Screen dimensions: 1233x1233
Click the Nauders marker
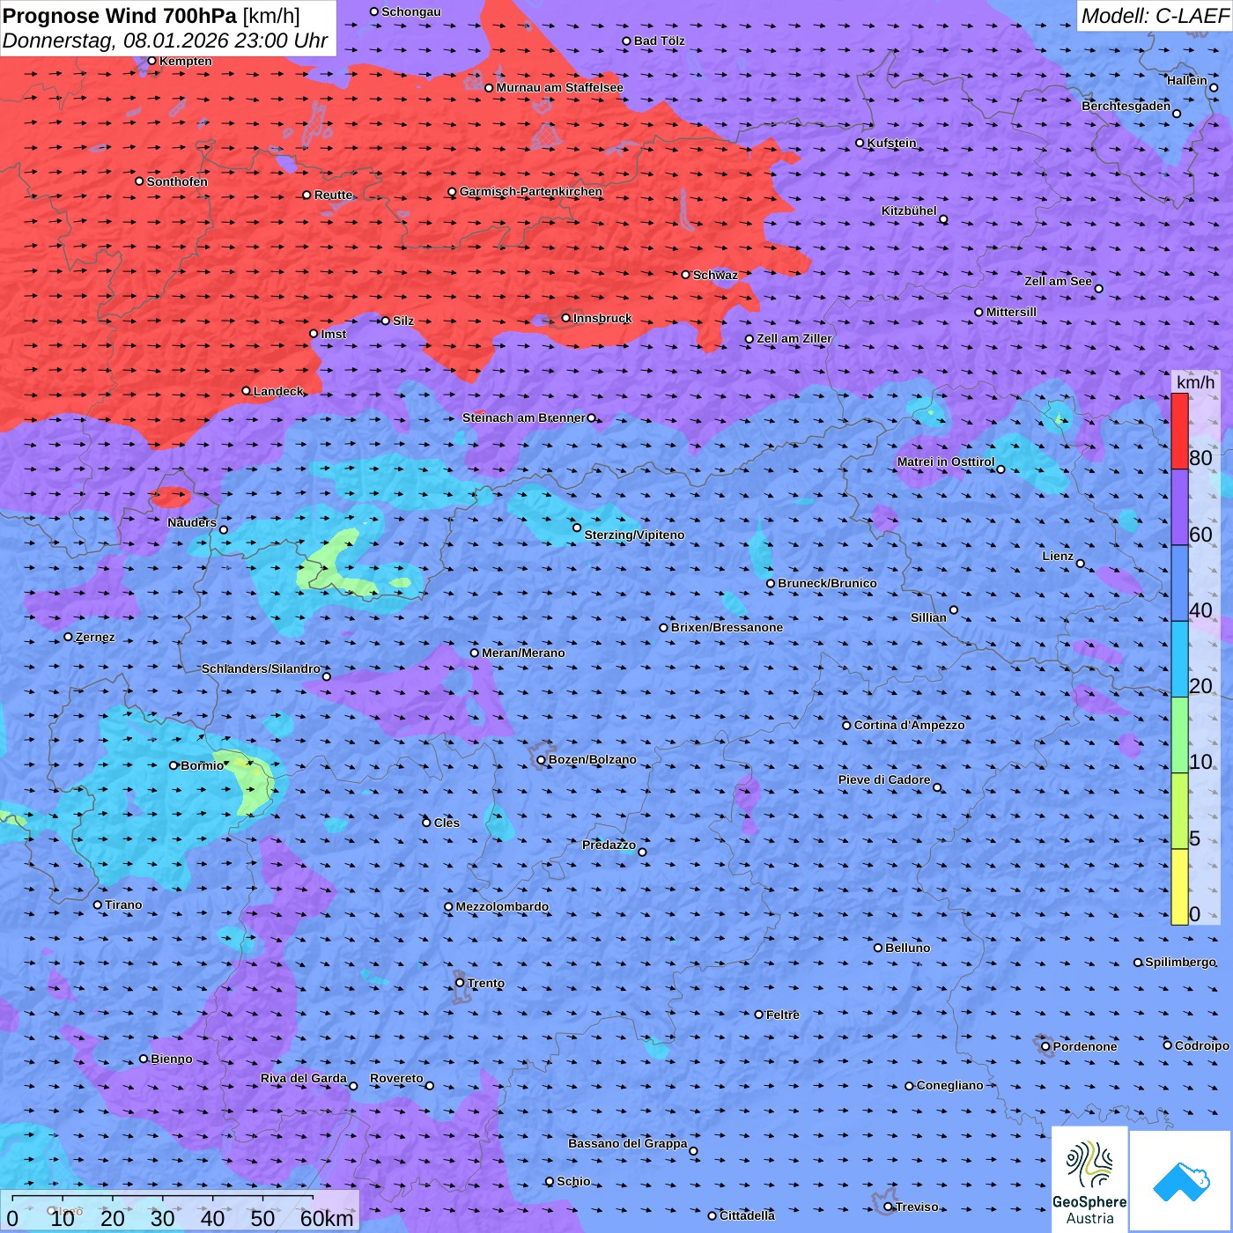(224, 529)
